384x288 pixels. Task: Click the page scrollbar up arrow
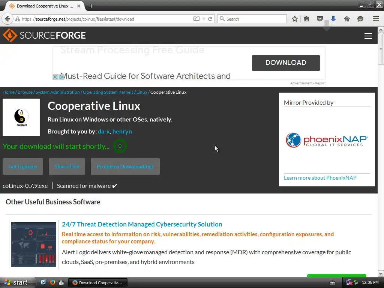pos(381,30)
